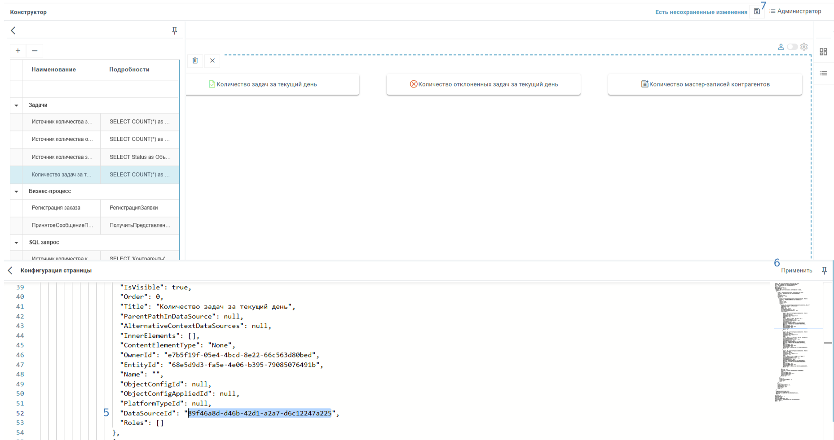
Task: Toggle the switch next to the gear icon
Action: 792,46
